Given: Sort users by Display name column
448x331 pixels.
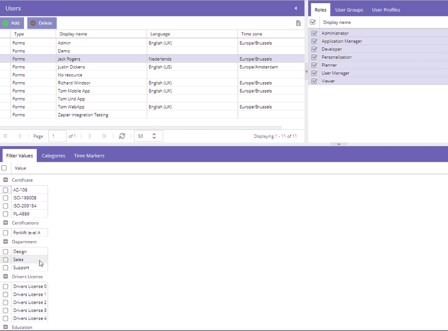Looking at the screenshot, I should click(x=101, y=34).
